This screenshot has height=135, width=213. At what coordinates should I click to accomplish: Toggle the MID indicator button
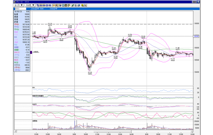pyautogui.click(x=47, y=5)
